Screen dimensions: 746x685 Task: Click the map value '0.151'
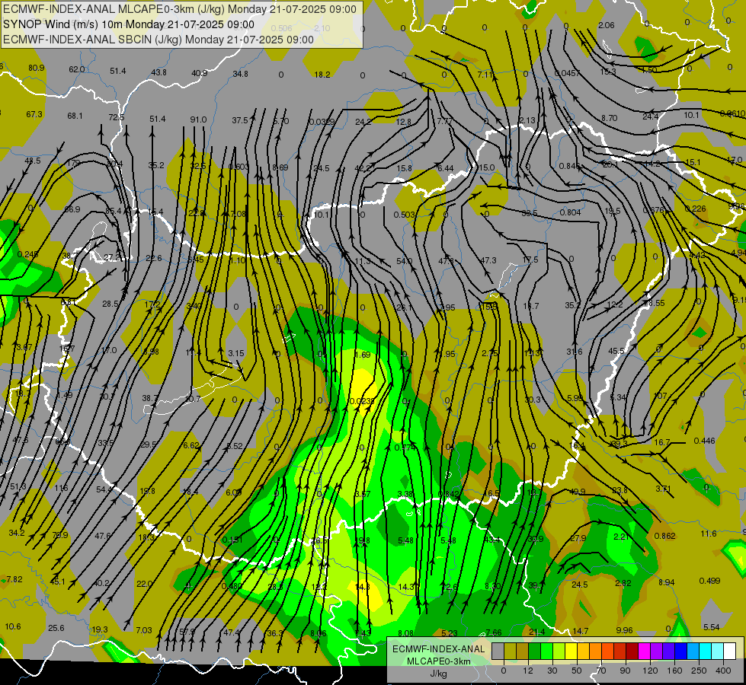pos(232,540)
